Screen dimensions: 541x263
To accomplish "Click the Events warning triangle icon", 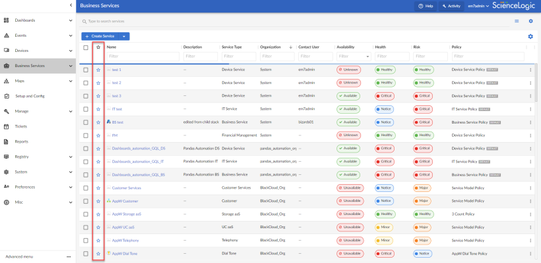I will pos(6,36).
